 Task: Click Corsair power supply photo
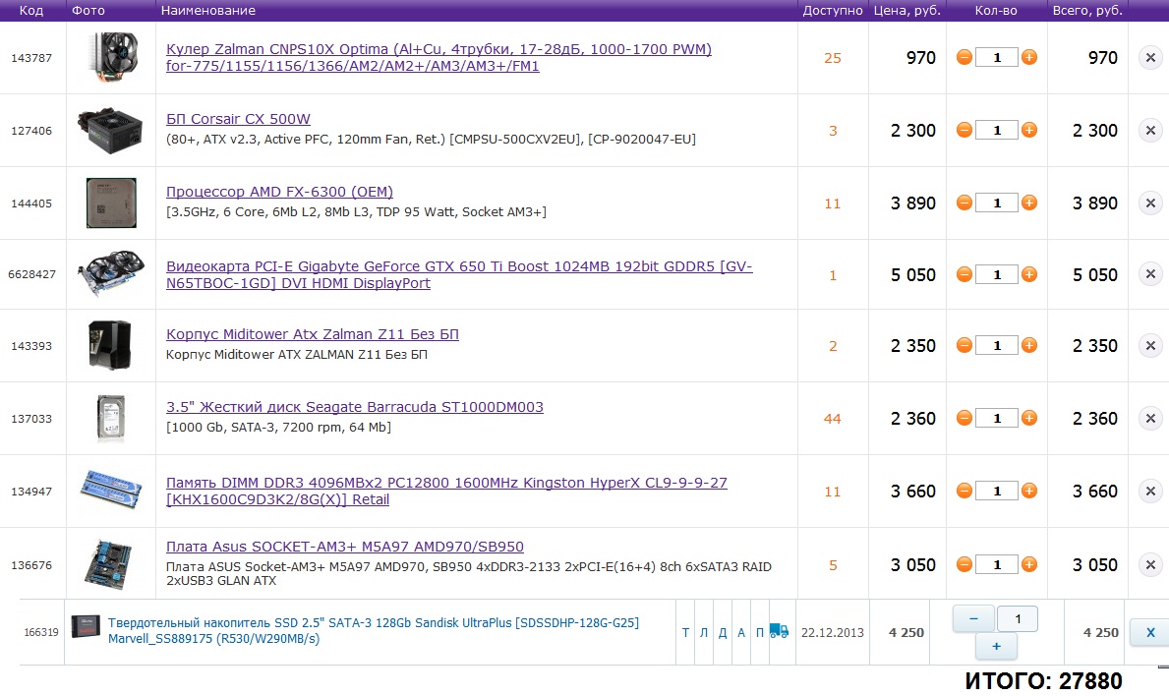[x=111, y=131]
